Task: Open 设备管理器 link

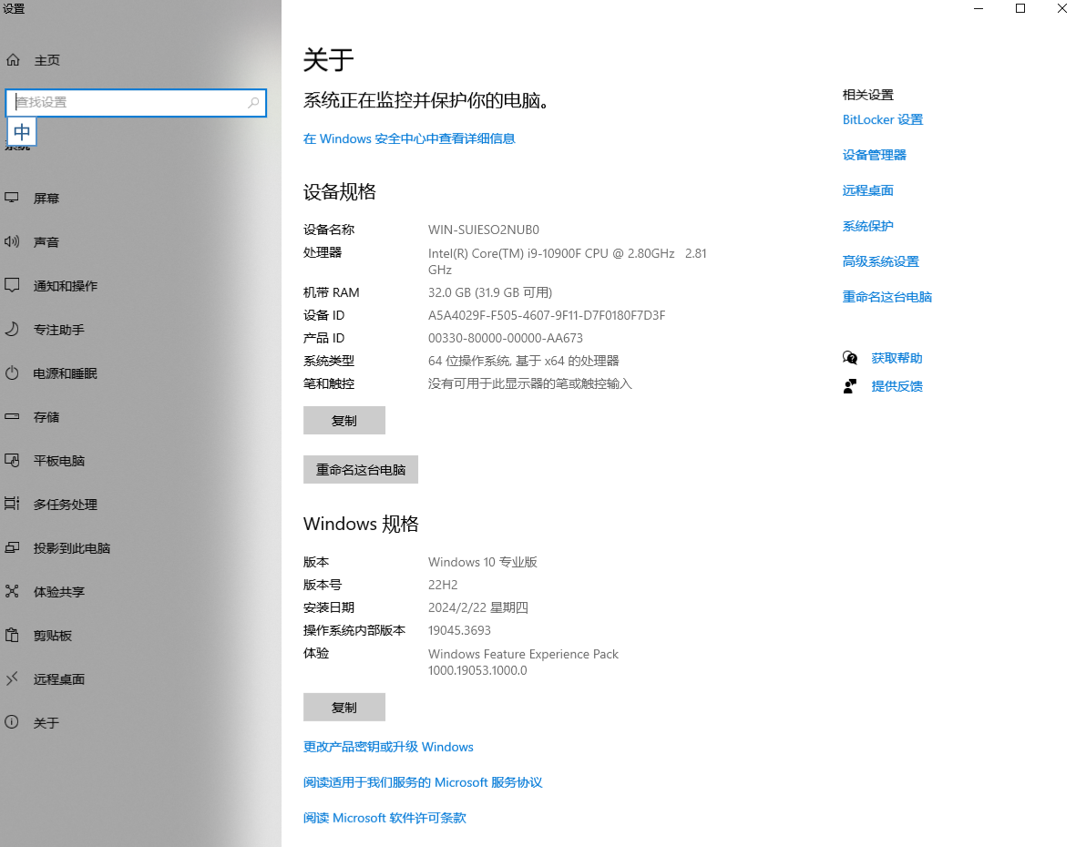Action: click(x=875, y=155)
